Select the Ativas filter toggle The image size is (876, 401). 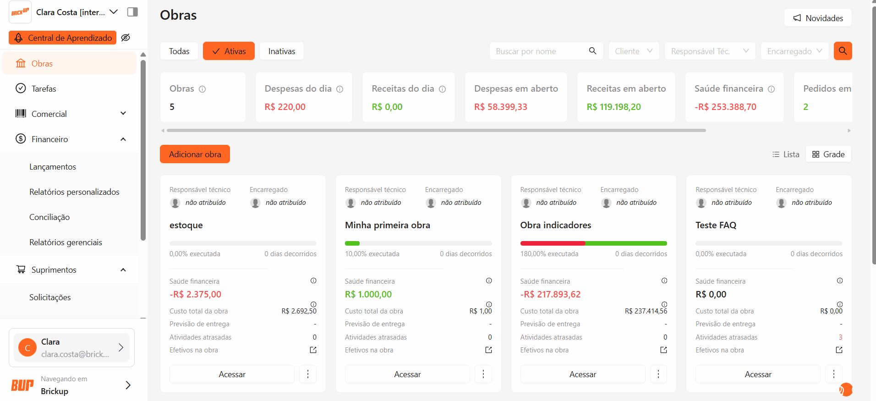(x=229, y=51)
